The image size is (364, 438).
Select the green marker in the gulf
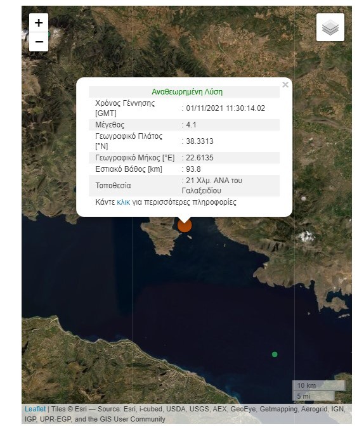275,354
